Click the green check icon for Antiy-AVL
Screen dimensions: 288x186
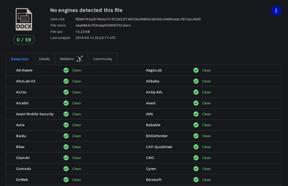pos(196,92)
